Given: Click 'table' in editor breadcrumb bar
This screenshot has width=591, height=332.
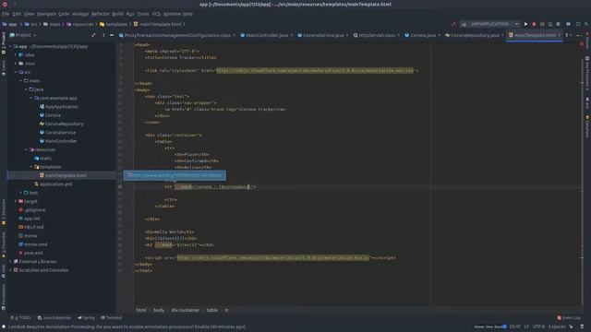Looking at the screenshot, I should click(212, 310).
